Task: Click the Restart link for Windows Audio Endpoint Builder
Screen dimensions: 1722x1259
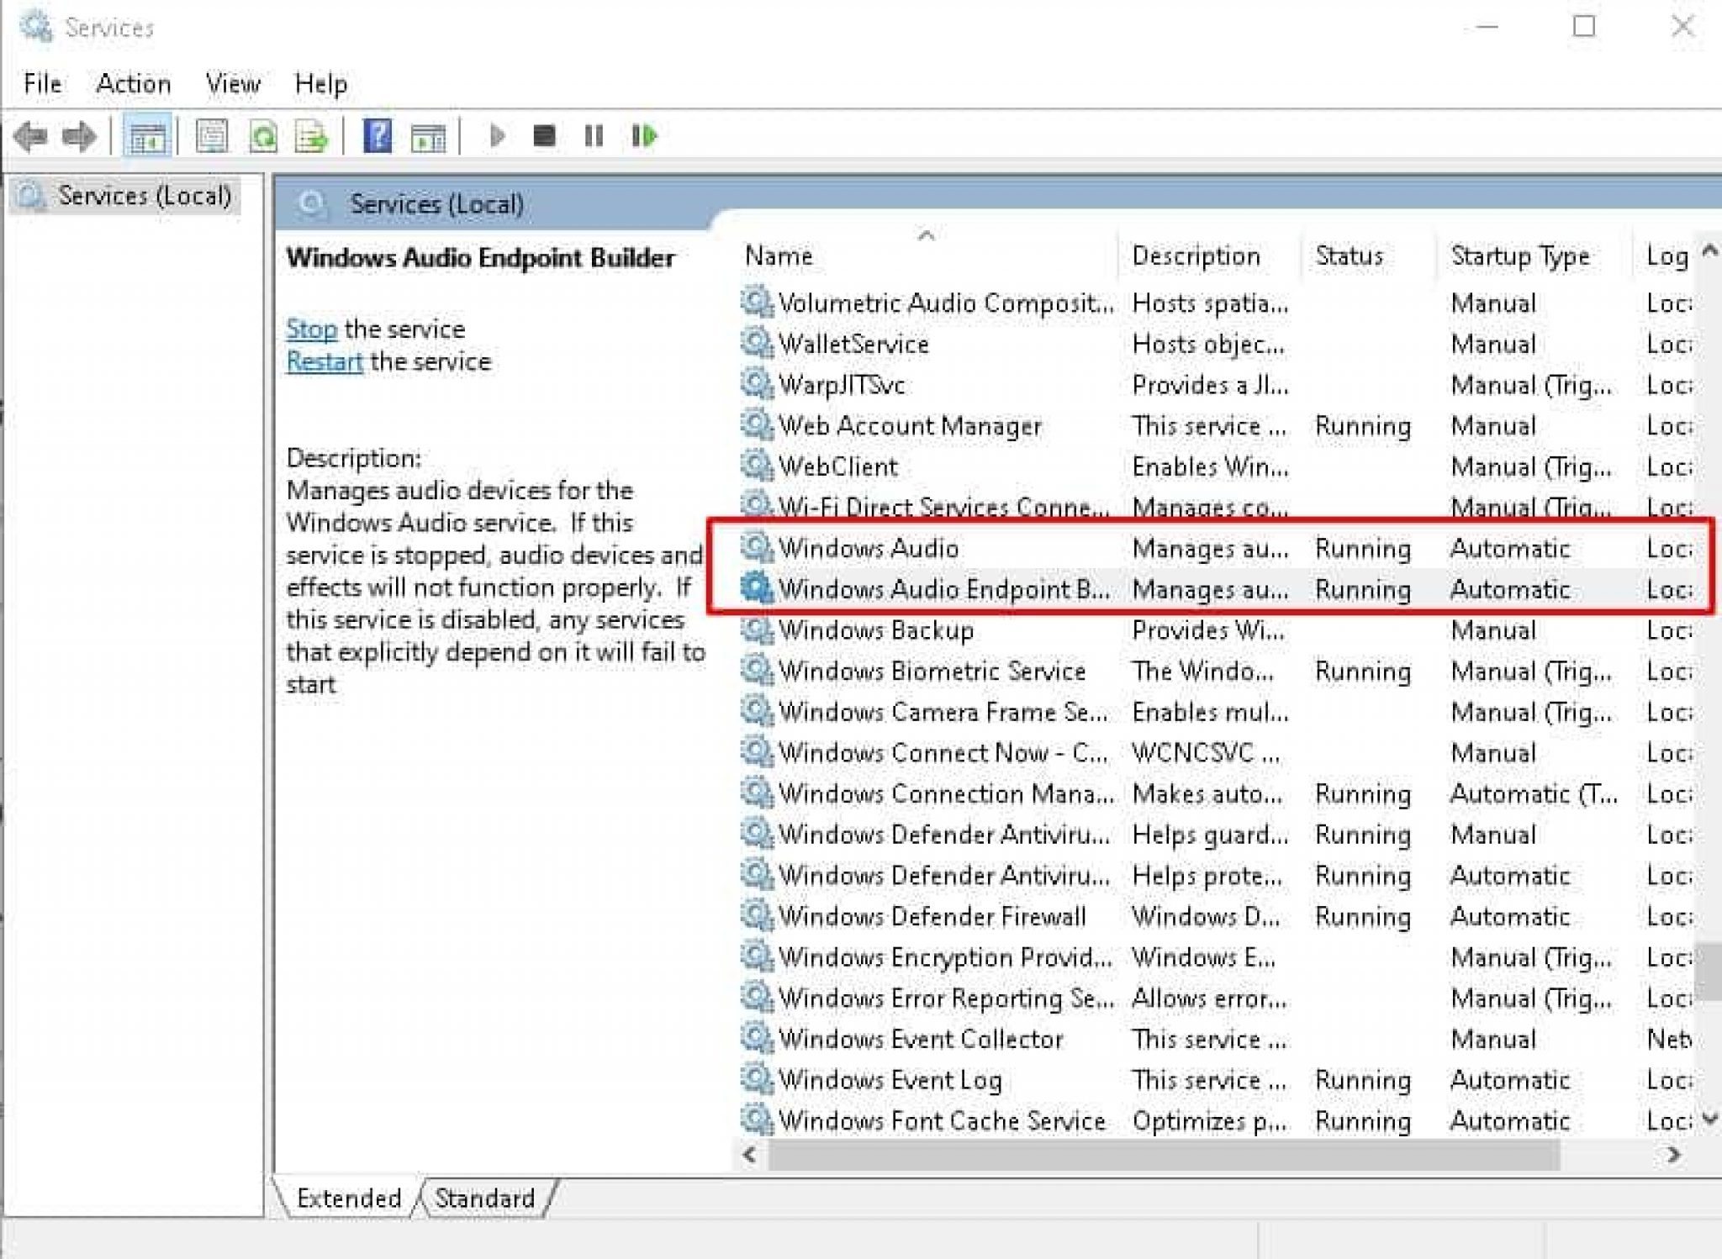Action: 324,361
